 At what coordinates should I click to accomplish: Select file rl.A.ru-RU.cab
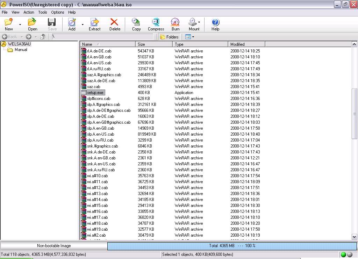pyautogui.click(x=99, y=69)
